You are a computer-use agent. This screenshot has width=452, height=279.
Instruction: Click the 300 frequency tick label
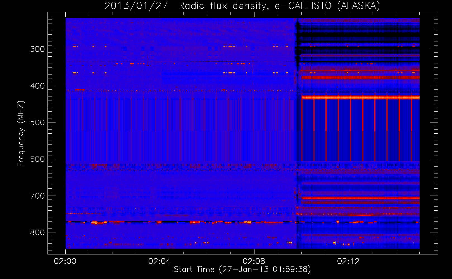[x=37, y=49]
